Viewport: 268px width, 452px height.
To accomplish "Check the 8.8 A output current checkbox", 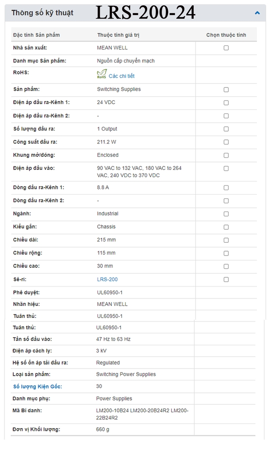I will click(x=226, y=188).
